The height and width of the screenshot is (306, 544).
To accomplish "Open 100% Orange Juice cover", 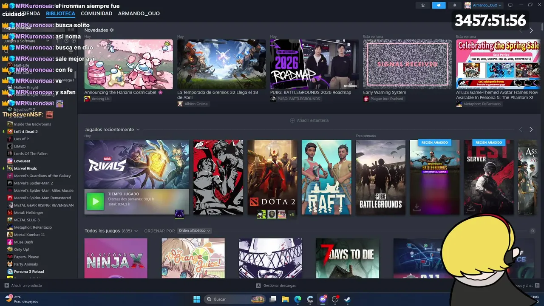I will point(193,258).
